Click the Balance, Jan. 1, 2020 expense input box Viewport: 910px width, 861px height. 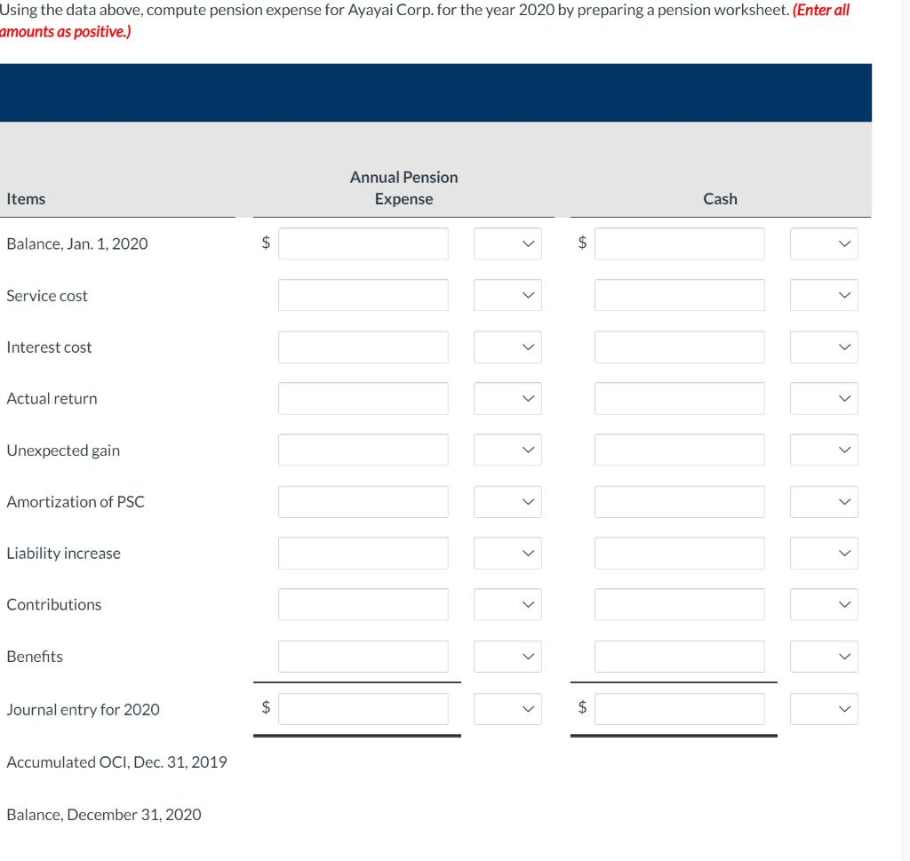(x=363, y=243)
